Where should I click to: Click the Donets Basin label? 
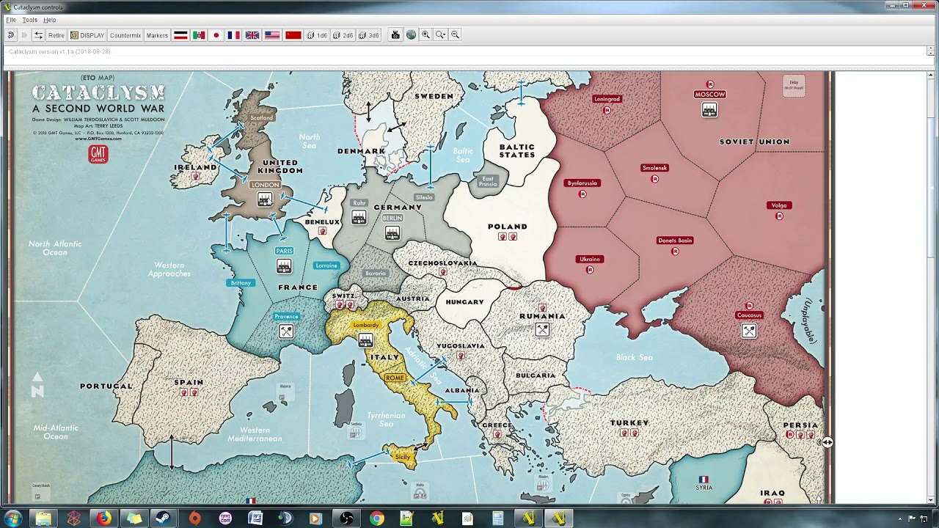click(675, 240)
